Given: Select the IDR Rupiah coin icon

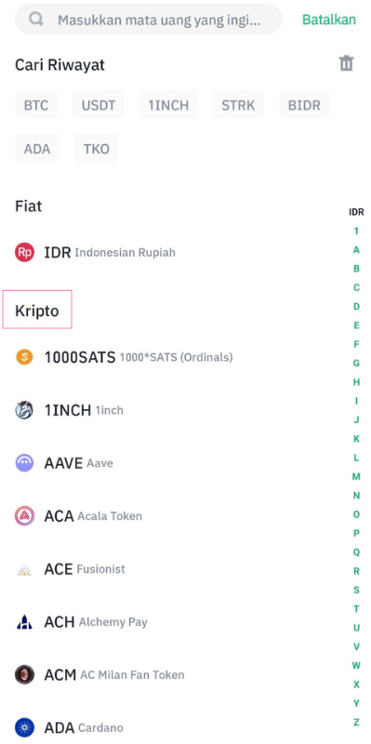Looking at the screenshot, I should pyautogui.click(x=24, y=252).
